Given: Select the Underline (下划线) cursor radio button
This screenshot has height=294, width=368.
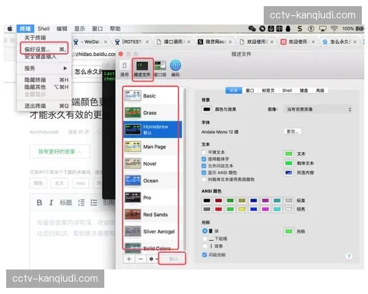Looking at the screenshot, I should coord(205,238).
